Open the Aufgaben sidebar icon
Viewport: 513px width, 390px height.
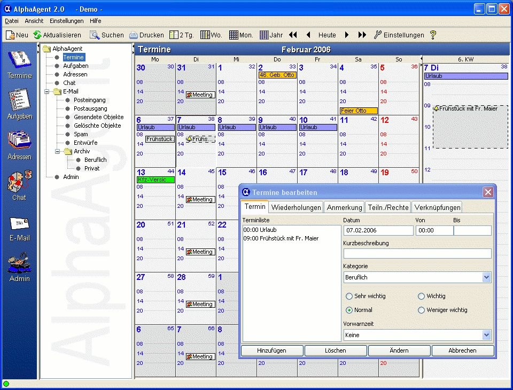click(x=19, y=104)
